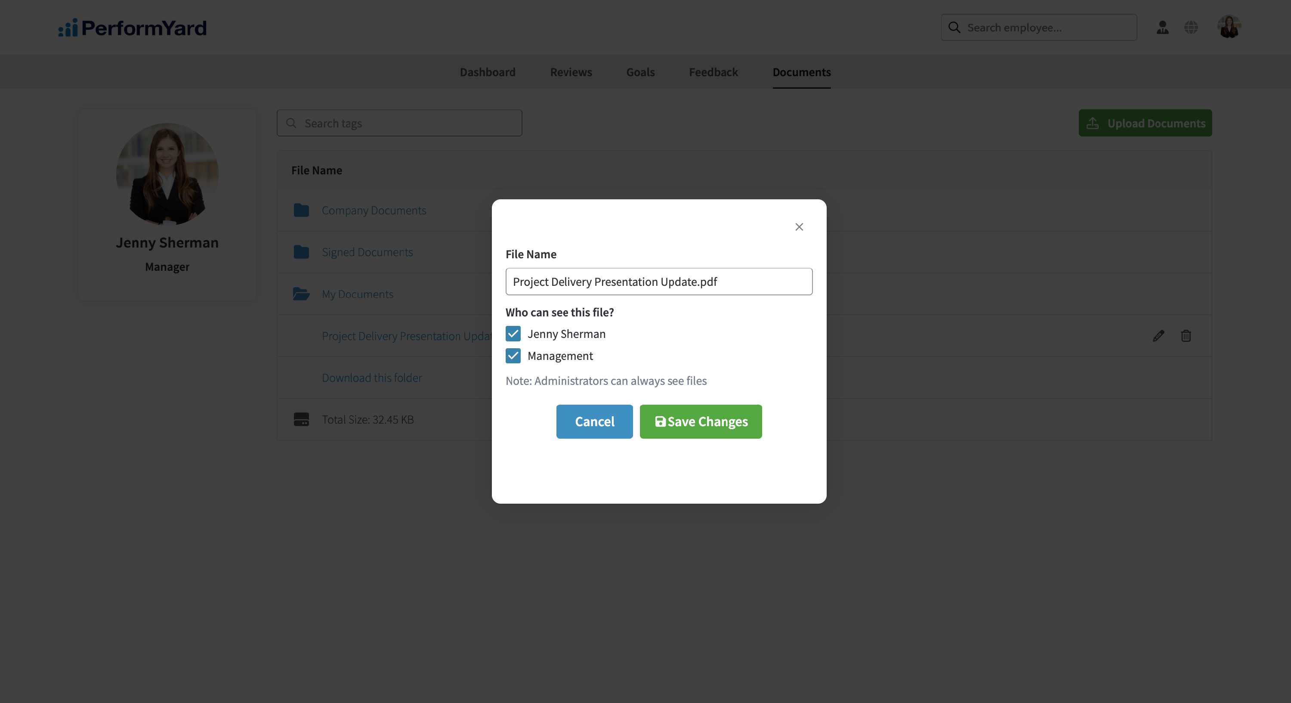Screen dimensions: 1291x703
Task: Click the trash delete icon for the file
Action: [1186, 335]
